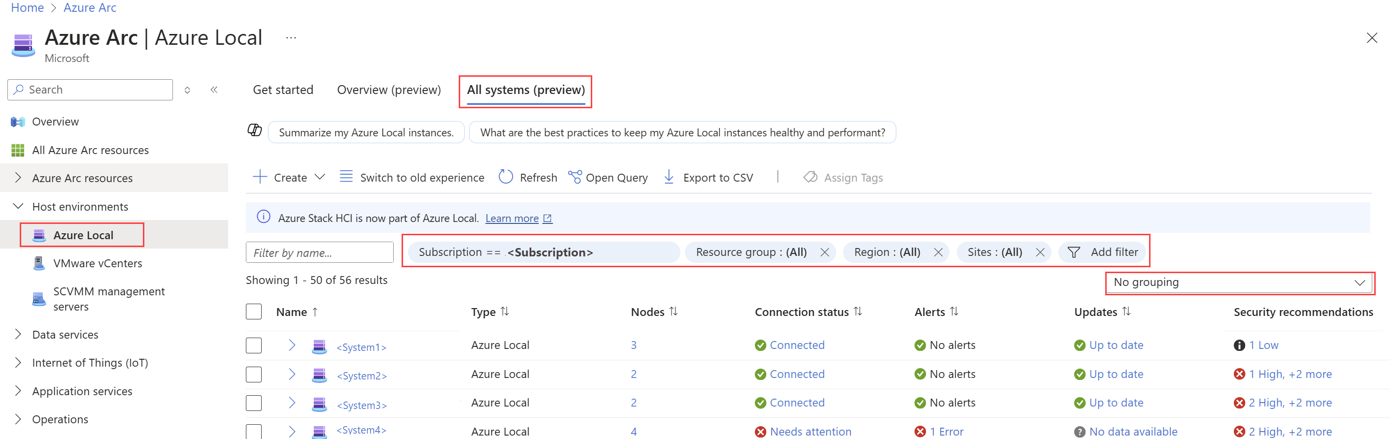Expand the Internet of Things (IoT) section

(18, 363)
